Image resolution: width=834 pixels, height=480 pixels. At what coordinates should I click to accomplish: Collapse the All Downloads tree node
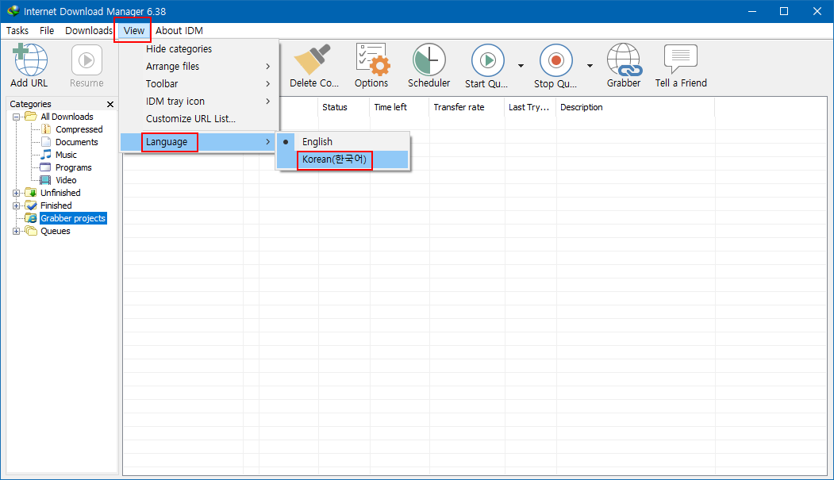17,117
